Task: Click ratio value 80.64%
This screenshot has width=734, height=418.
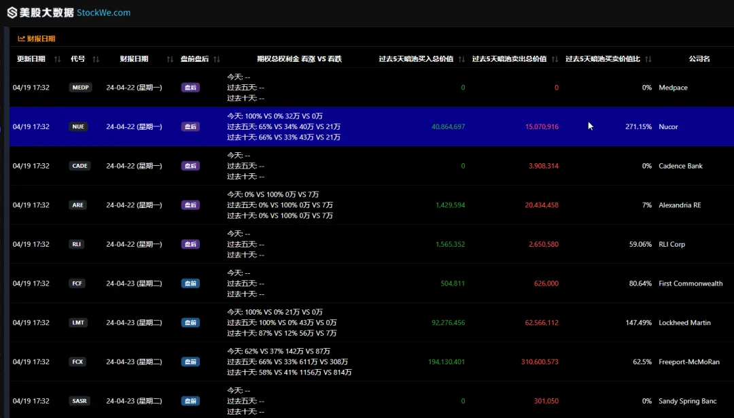Action: click(x=640, y=283)
